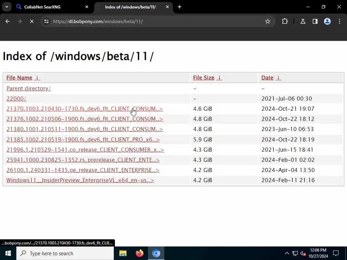Image resolution: width=347 pixels, height=260 pixels.
Task: Select the 5.9 GiB file size cell
Action: [203, 139]
